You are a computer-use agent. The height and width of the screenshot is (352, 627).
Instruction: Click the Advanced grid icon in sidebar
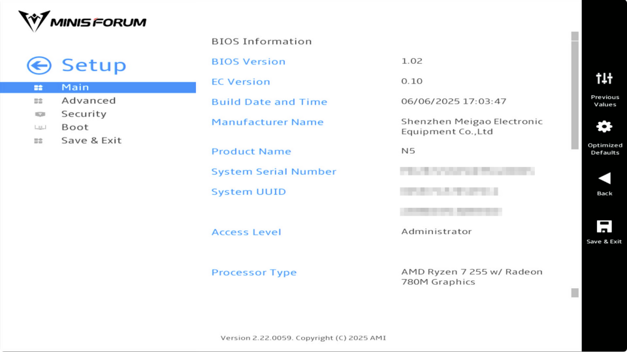(39, 101)
